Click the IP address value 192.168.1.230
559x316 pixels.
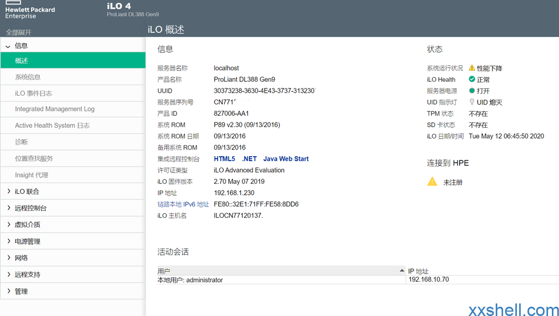click(234, 193)
